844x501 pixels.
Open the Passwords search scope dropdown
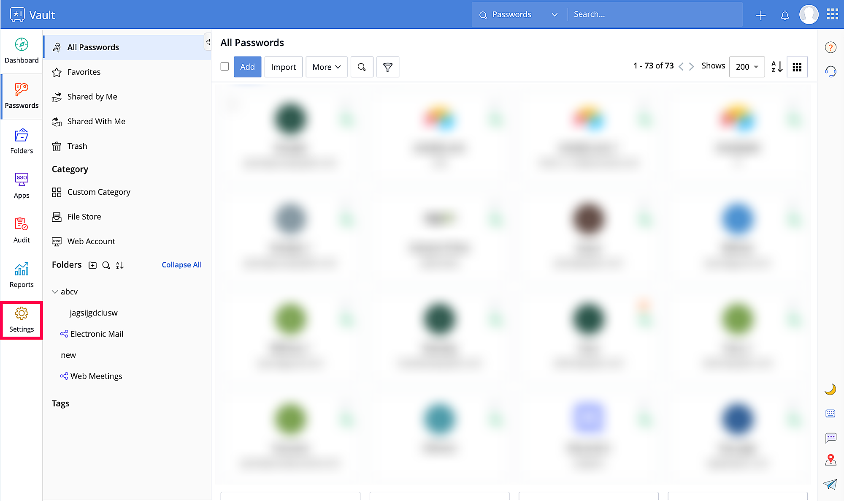click(519, 15)
